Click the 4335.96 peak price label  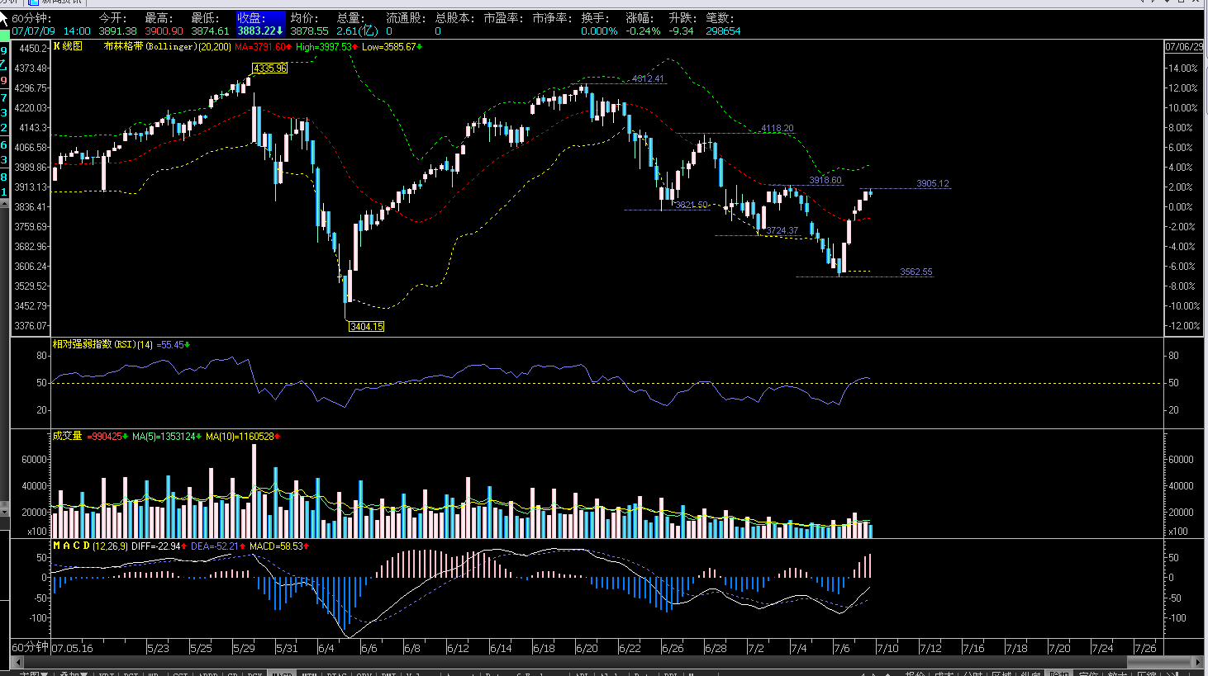pos(270,69)
